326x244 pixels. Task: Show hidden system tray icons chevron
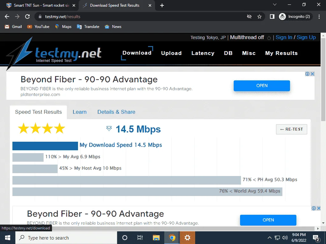tap(269, 238)
